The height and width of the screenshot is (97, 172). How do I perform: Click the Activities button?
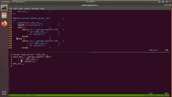(x=6, y=2)
